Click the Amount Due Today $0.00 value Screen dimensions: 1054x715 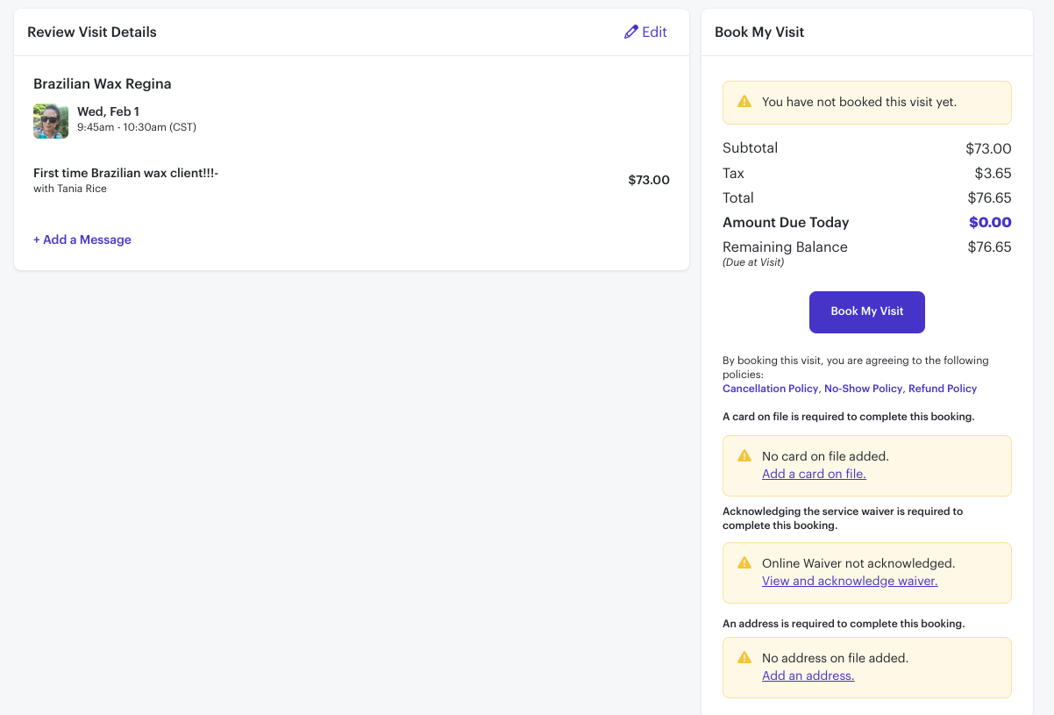point(990,223)
